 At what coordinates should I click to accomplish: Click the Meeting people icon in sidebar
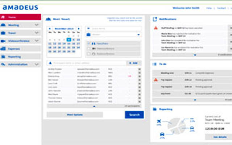3,25
